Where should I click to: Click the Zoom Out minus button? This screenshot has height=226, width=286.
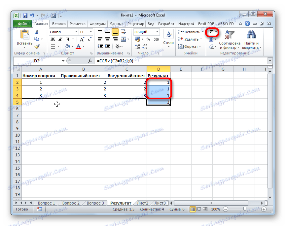226,209
